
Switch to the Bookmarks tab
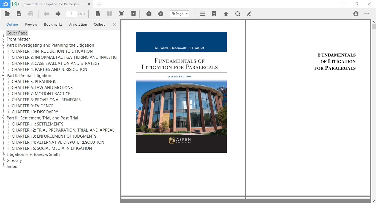[x=53, y=25]
